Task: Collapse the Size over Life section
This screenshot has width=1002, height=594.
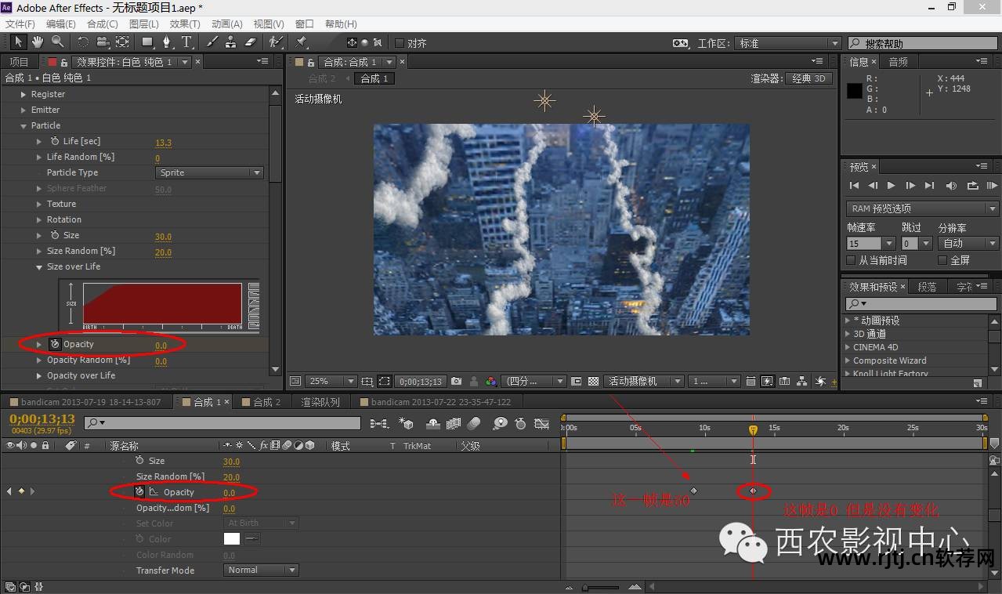Action: pos(39,267)
